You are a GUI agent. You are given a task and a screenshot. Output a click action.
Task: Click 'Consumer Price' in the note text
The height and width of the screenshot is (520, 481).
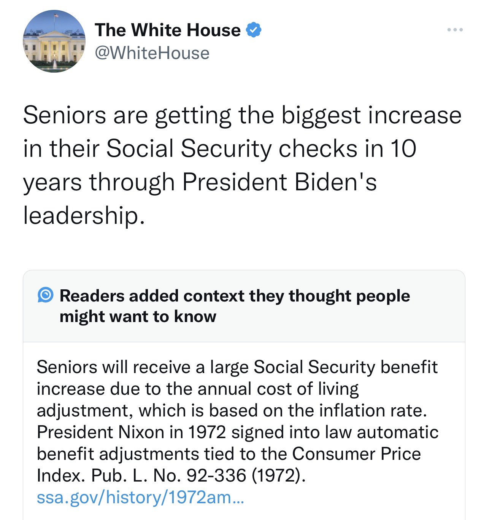click(x=356, y=454)
